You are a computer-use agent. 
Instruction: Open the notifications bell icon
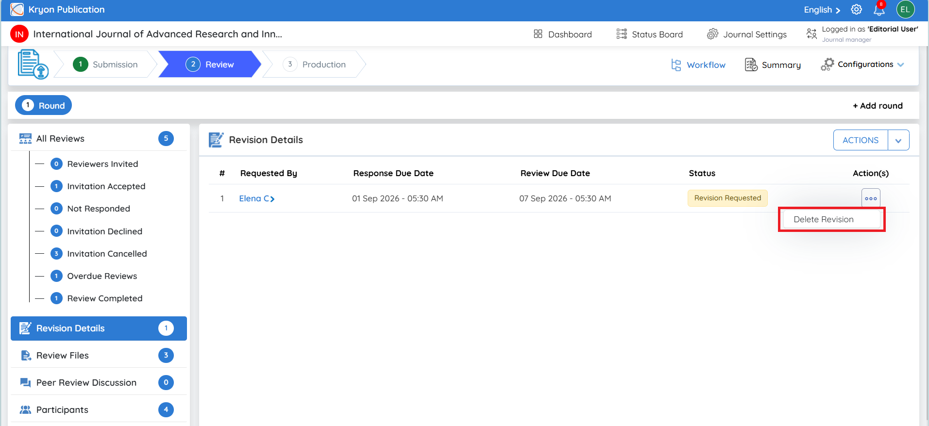tap(879, 9)
